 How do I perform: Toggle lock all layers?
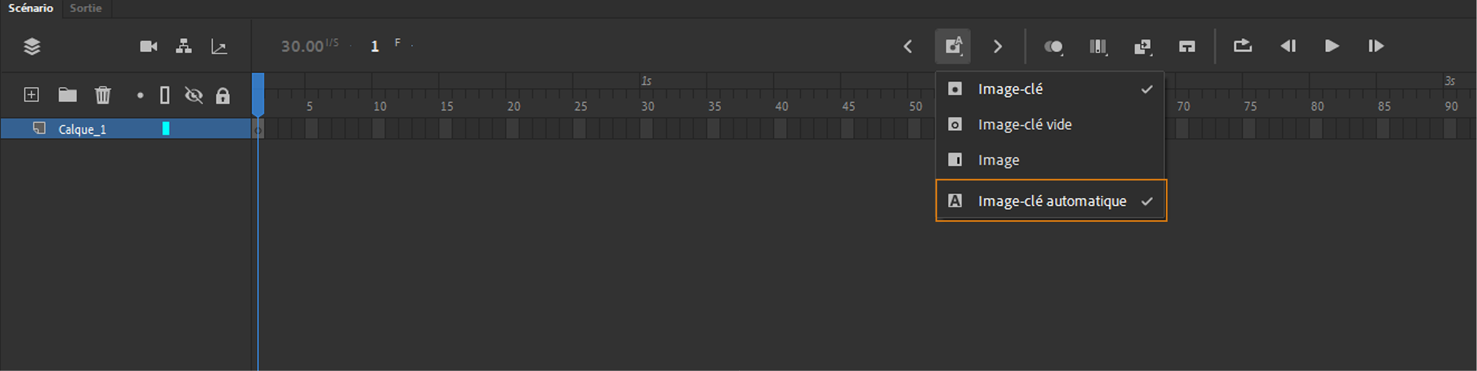click(222, 95)
